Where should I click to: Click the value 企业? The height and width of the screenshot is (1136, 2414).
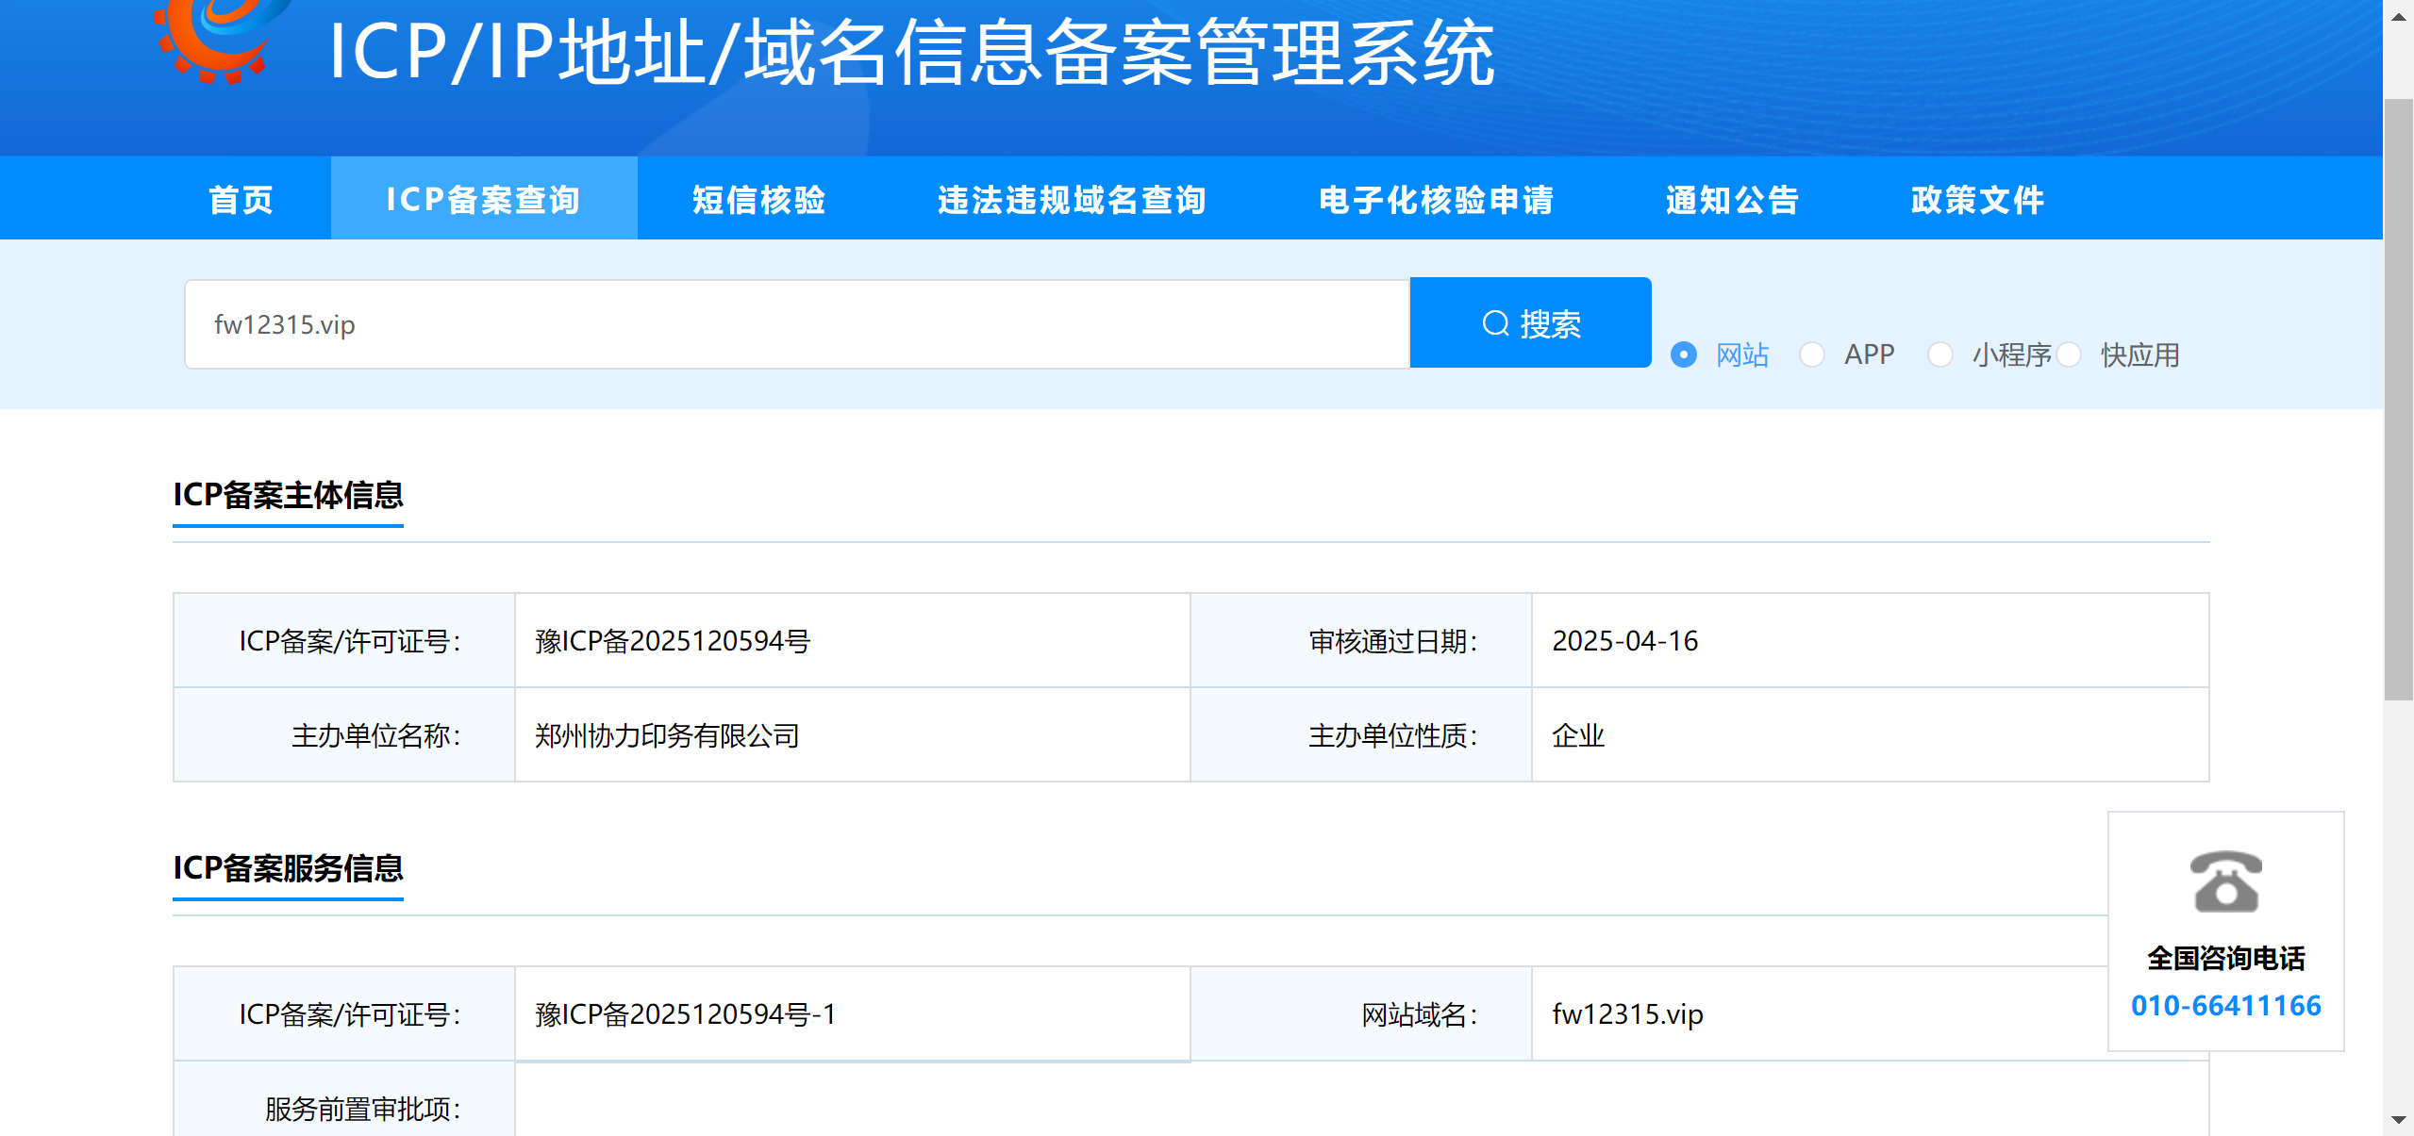(x=1578, y=735)
